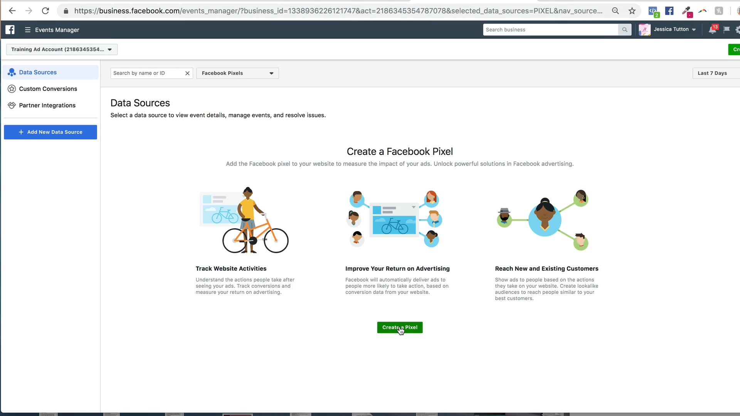Click the bicycle rider illustration
The image size is (740, 416).
click(x=244, y=220)
